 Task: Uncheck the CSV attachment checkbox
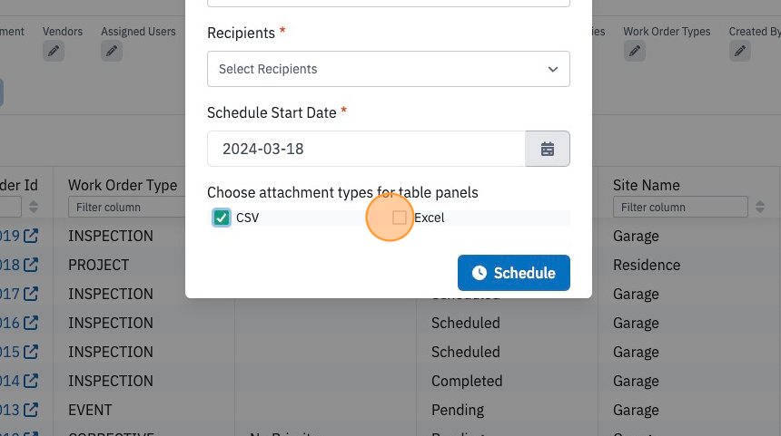(222, 218)
